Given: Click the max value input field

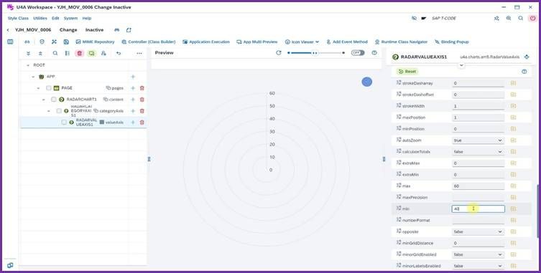Looking at the screenshot, I should 478,186.
